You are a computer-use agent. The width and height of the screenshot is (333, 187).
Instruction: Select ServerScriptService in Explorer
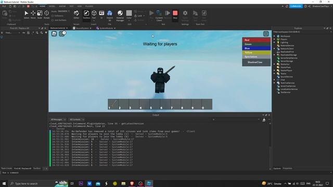[289, 58]
